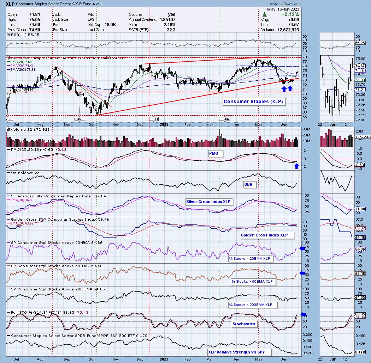Screen dimensions: 371x363
Task: Click the SPDR Fund/SPDR S&P 500 ETF ratio title
Action: click(77, 336)
